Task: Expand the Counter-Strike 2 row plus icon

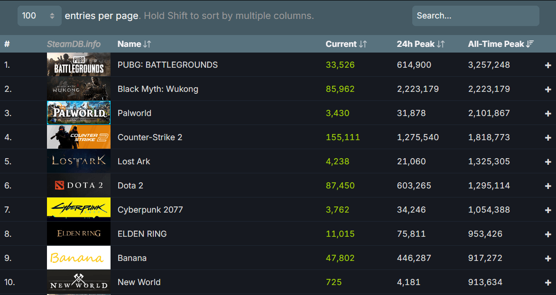Action: [548, 138]
